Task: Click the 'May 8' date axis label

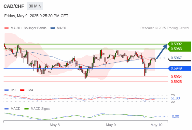Action: click(x=55, y=125)
